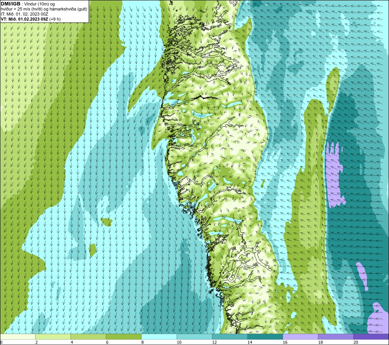Click the 'hviður > 25 m/s (hvítt)' line
This screenshot has width=389, height=345.
coord(22,9)
